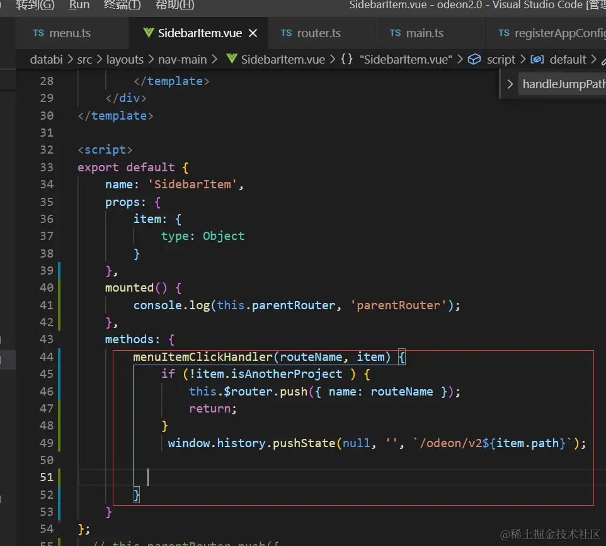Click menuItemClickHandler method name

click(203, 356)
